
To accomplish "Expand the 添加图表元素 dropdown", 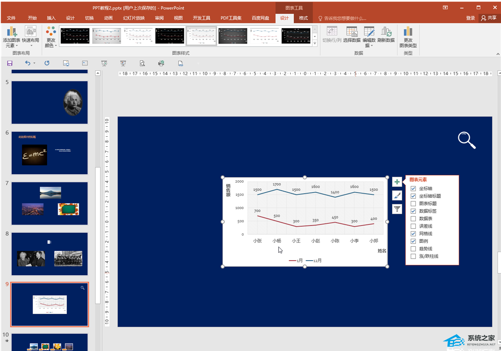I will (11, 38).
